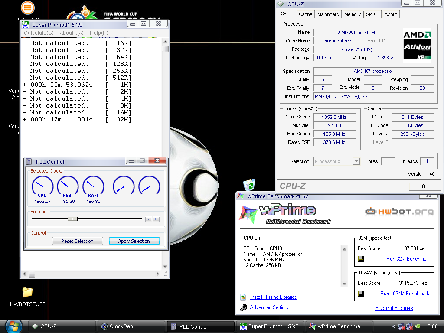This screenshot has height=333, width=444.
Task: Click the save icon for the 32M score
Action: point(361,259)
